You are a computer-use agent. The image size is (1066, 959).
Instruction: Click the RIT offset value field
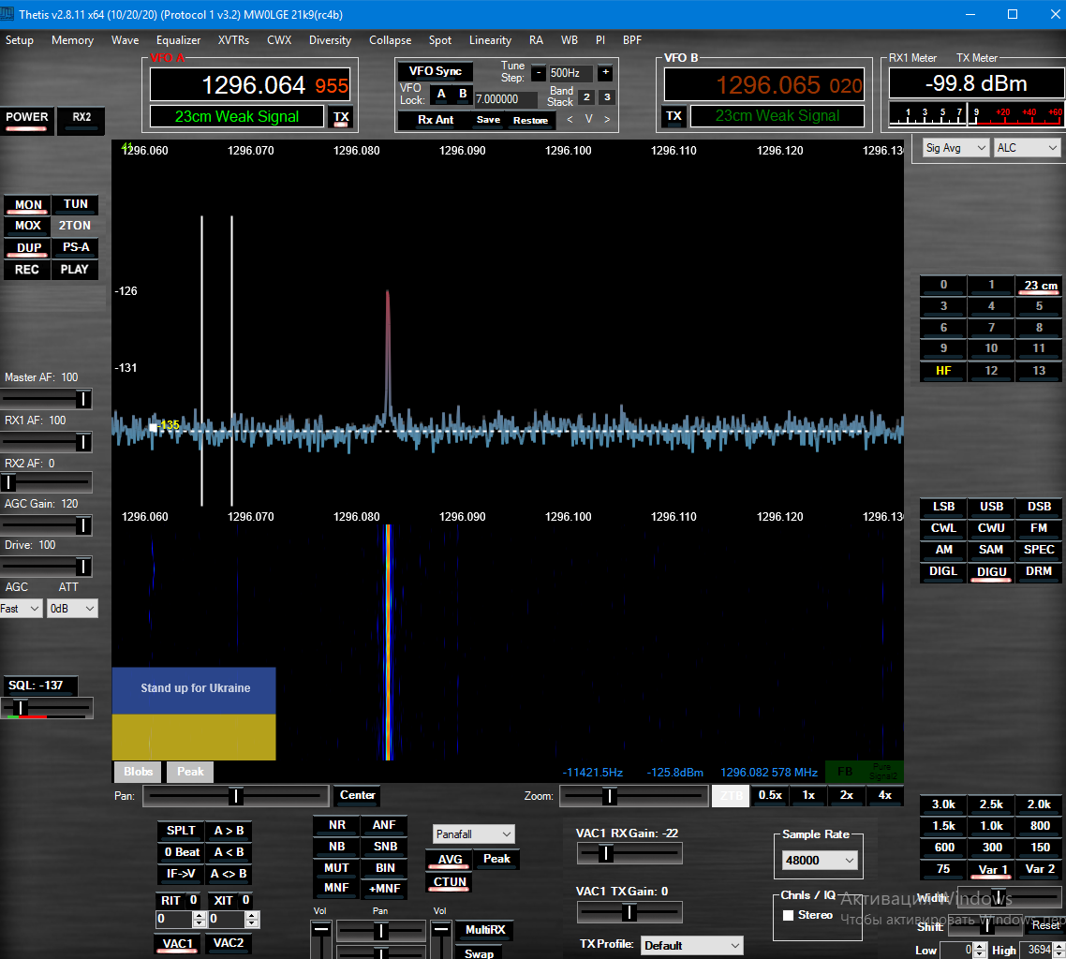pos(173,920)
